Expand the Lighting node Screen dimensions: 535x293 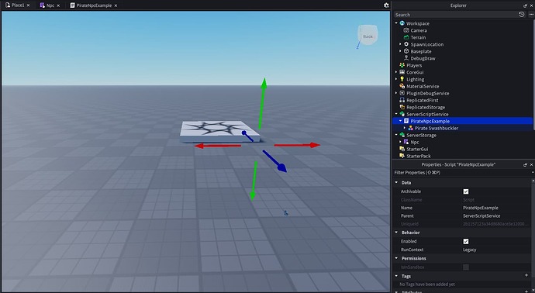click(x=396, y=79)
